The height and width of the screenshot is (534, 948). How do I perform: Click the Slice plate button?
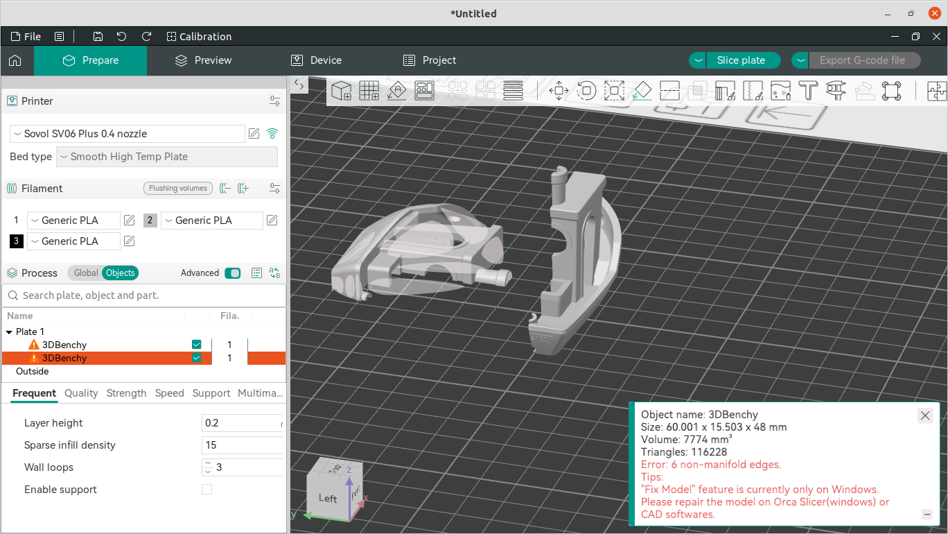pyautogui.click(x=741, y=60)
